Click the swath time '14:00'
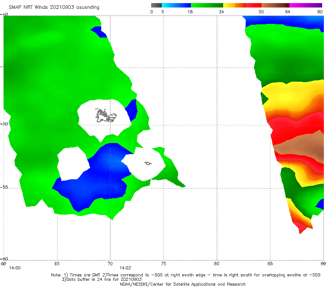Image resolution: width=327 pixels, height=287 pixels. (15, 268)
